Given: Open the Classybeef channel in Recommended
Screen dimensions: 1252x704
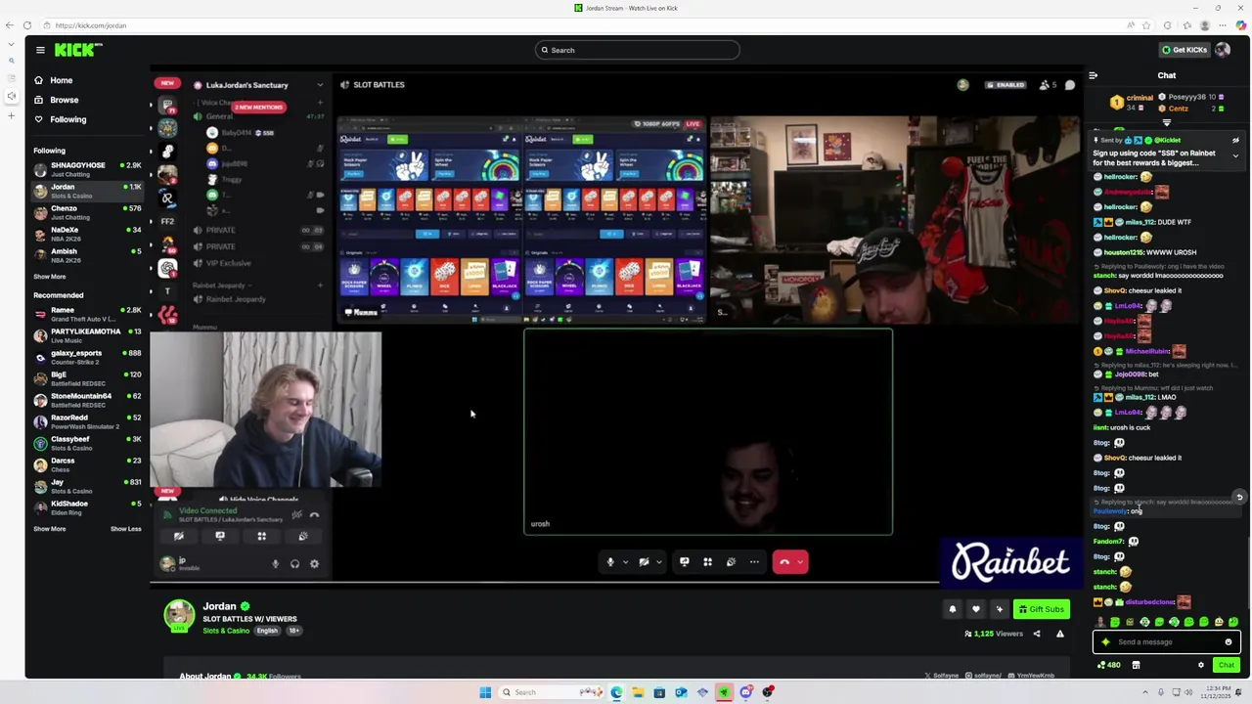Looking at the screenshot, I should point(86,443).
